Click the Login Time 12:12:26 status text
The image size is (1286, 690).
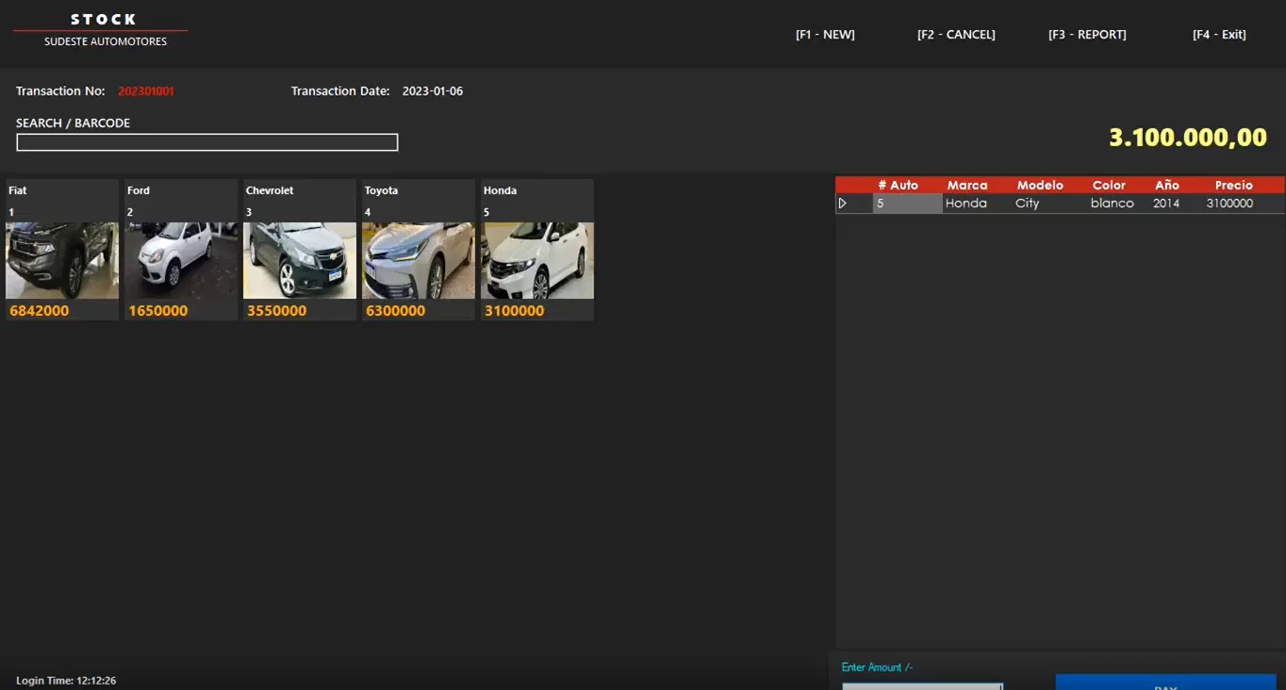[66, 681]
